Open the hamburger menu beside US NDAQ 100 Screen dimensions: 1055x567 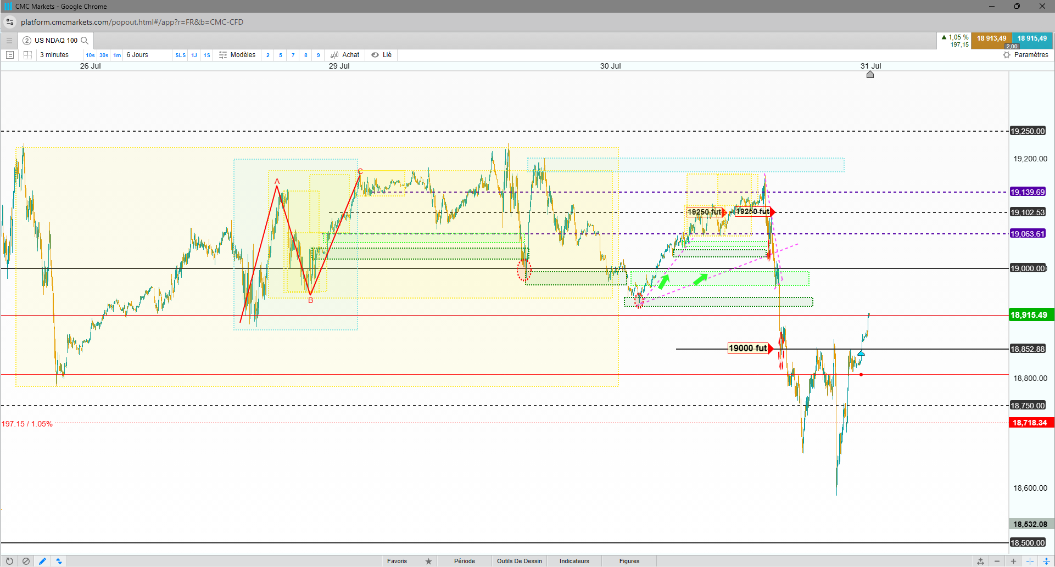click(x=9, y=41)
